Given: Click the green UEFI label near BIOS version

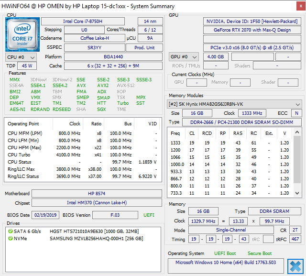Looking at the screenshot, I should 149,215.
